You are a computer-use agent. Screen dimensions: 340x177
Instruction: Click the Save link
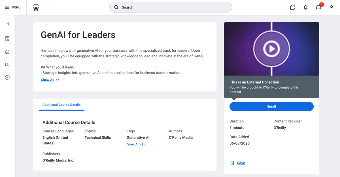(x=241, y=163)
